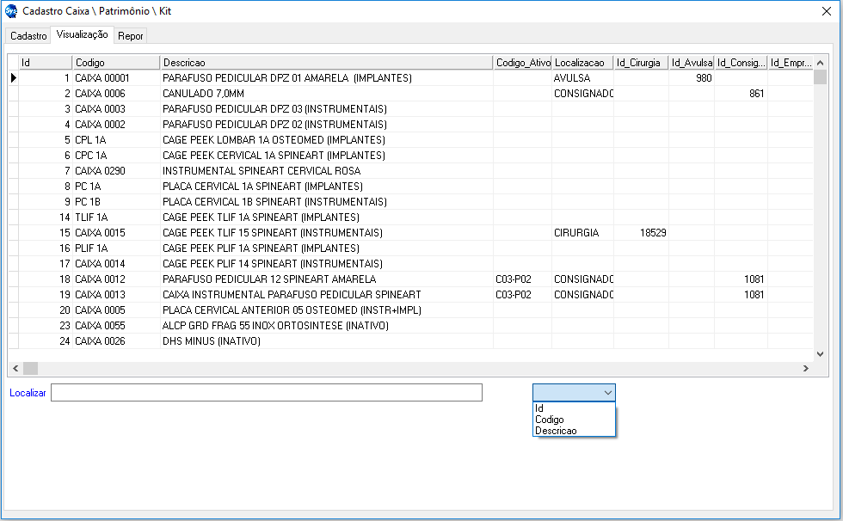
Task: Click the Id_Cirurgia column header
Action: pyautogui.click(x=641, y=63)
